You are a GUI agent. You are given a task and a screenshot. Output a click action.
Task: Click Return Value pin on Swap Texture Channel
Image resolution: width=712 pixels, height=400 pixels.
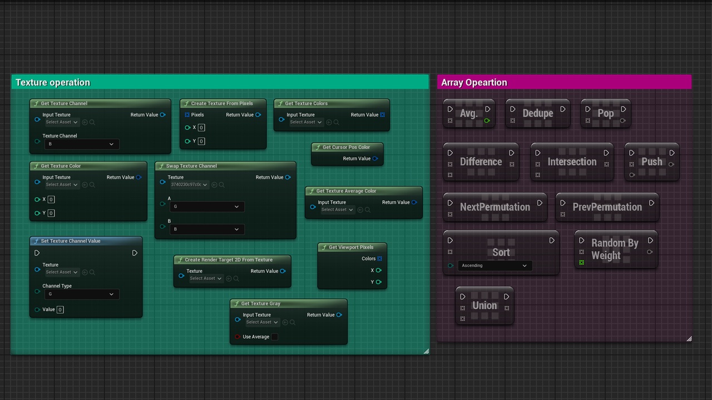288,177
